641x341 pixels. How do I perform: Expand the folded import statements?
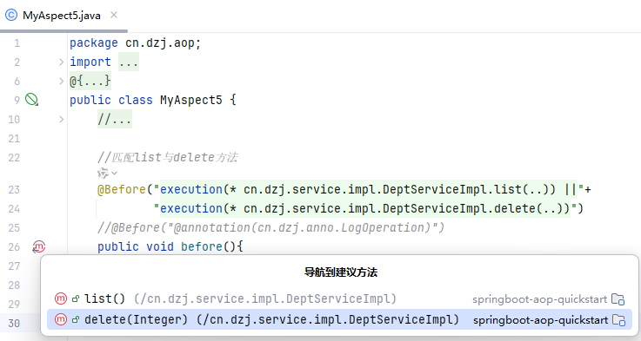[x=61, y=62]
